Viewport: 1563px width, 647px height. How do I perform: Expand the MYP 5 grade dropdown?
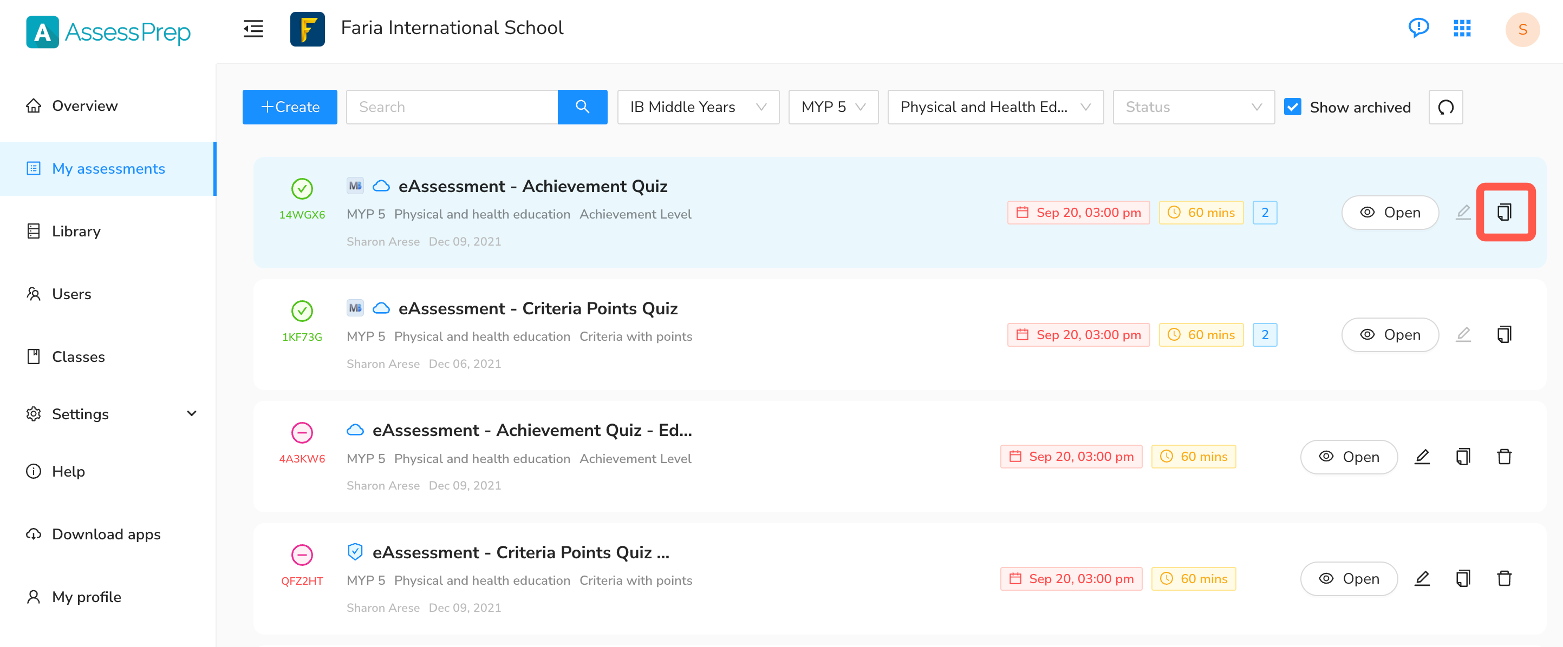(832, 107)
